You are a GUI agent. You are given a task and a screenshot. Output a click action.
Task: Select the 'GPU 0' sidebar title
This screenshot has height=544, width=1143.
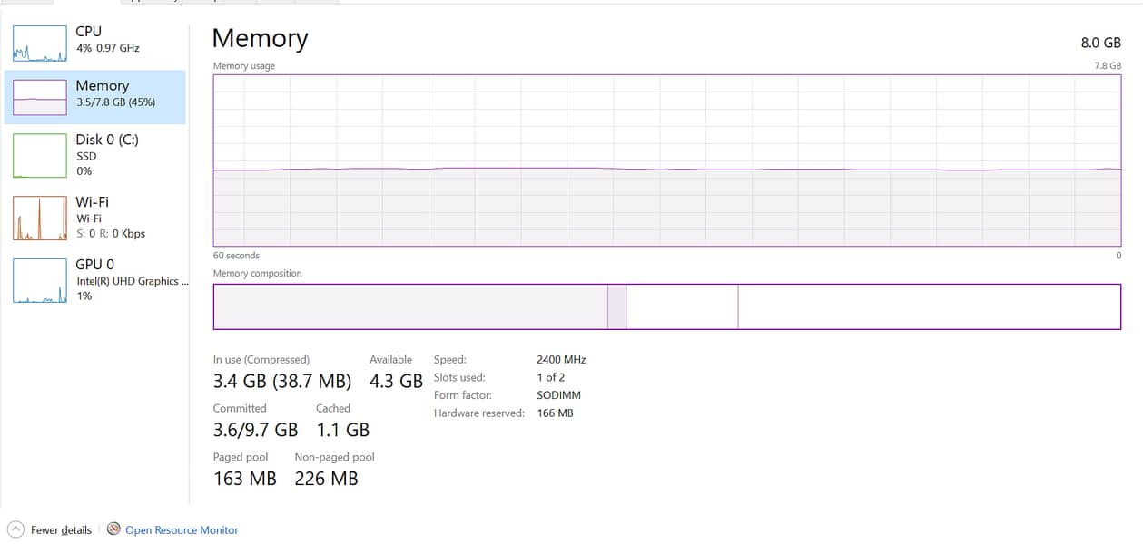point(95,264)
